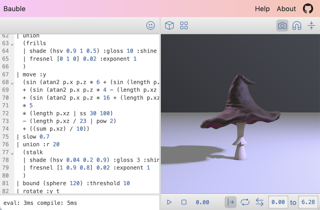Screen dimensions: 320x210
Task: Open the About page
Action: coord(286,9)
